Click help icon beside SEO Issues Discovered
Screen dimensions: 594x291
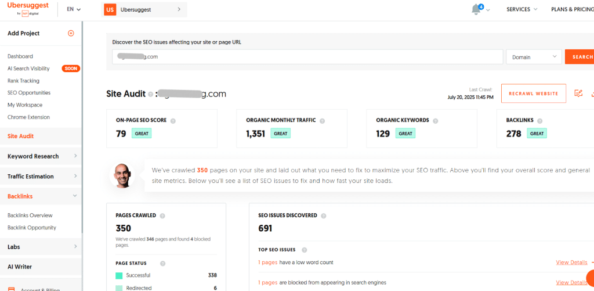pyautogui.click(x=324, y=215)
